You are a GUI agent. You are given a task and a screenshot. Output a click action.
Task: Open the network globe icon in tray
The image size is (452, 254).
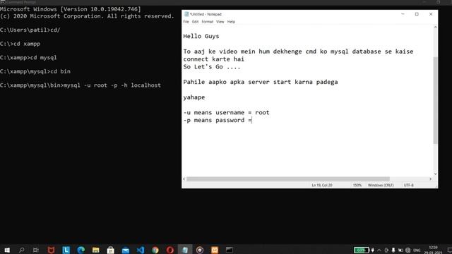point(408,250)
